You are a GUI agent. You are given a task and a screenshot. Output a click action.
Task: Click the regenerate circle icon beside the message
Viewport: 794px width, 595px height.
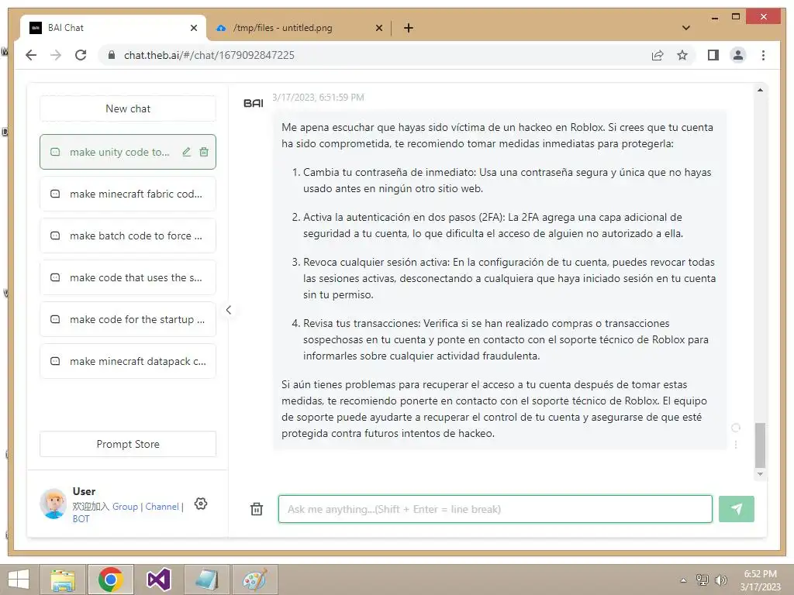click(x=736, y=428)
